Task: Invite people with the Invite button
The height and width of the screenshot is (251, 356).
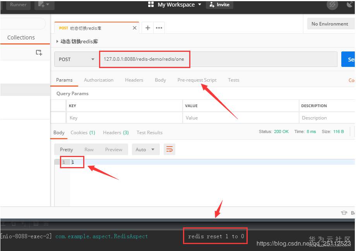Action: click(219, 5)
